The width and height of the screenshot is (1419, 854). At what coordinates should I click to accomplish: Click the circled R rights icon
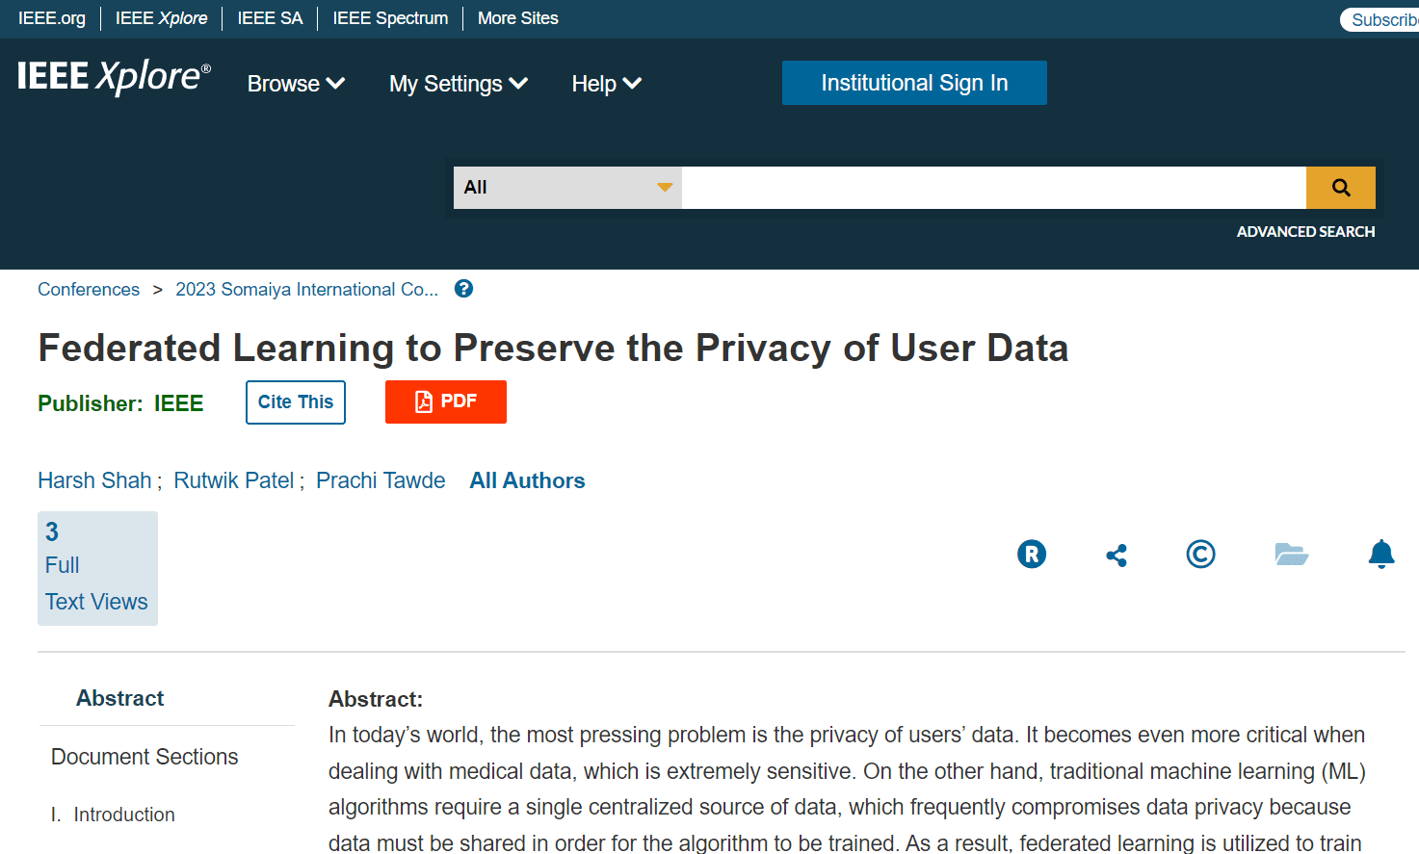(1031, 554)
